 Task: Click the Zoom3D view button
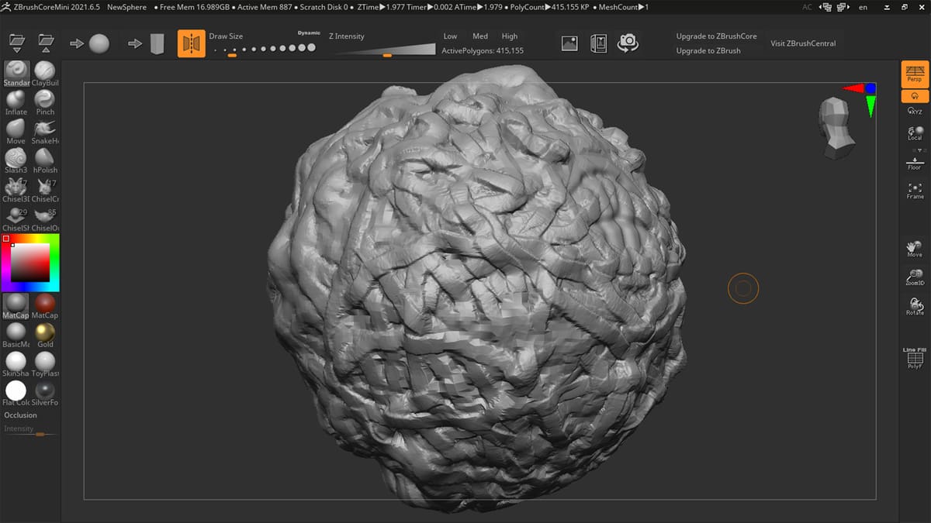click(x=915, y=277)
